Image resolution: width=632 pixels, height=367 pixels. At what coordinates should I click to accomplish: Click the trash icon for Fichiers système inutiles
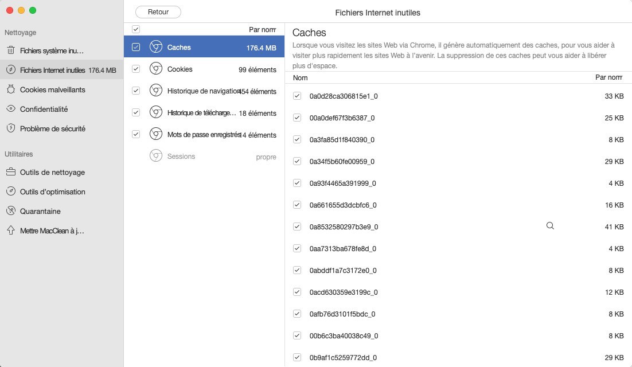pyautogui.click(x=10, y=50)
